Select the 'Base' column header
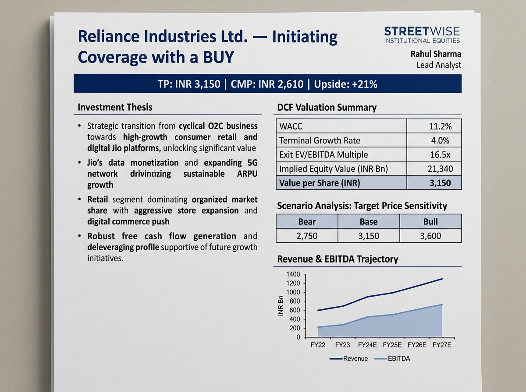 pyautogui.click(x=369, y=221)
